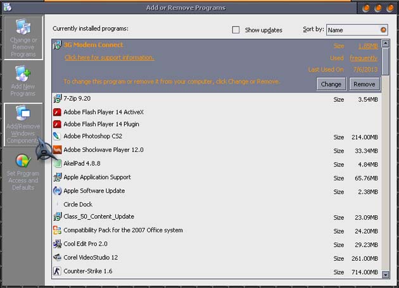This screenshot has width=399, height=288.
Task: Click the scrollbar up arrow
Action: click(386, 44)
